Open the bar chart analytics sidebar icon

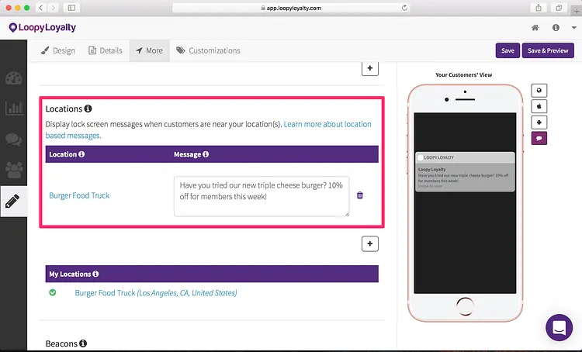click(14, 108)
